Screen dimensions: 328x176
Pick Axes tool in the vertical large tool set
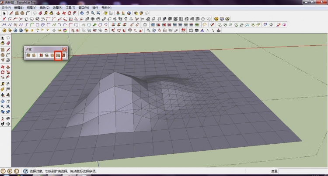(3, 95)
